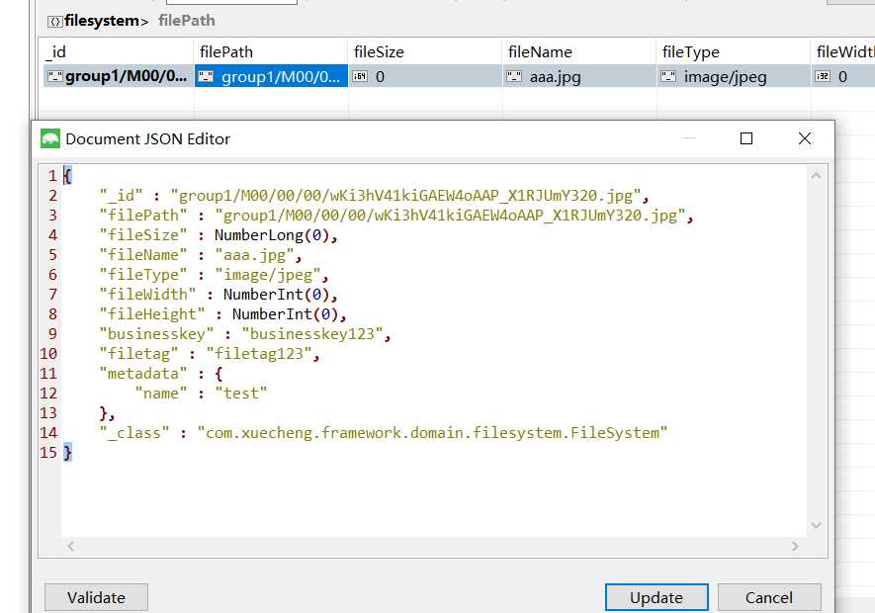
Task: Click the "filetag123" value
Action: [259, 354]
